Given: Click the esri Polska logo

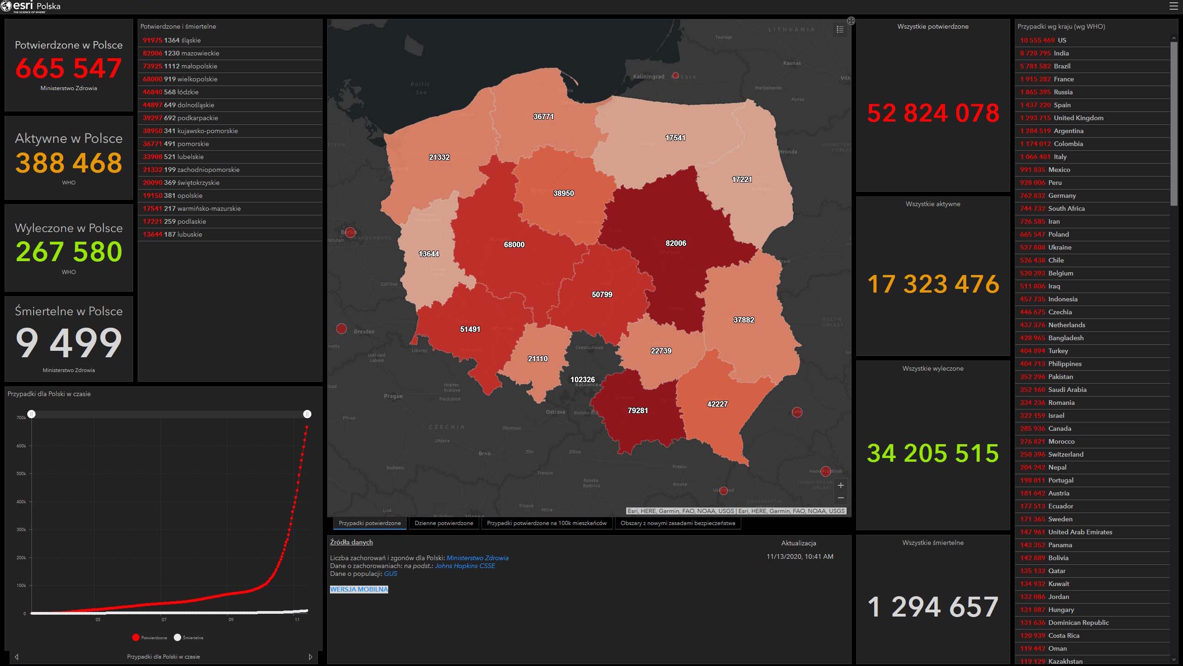Looking at the screenshot, I should [x=31, y=6].
